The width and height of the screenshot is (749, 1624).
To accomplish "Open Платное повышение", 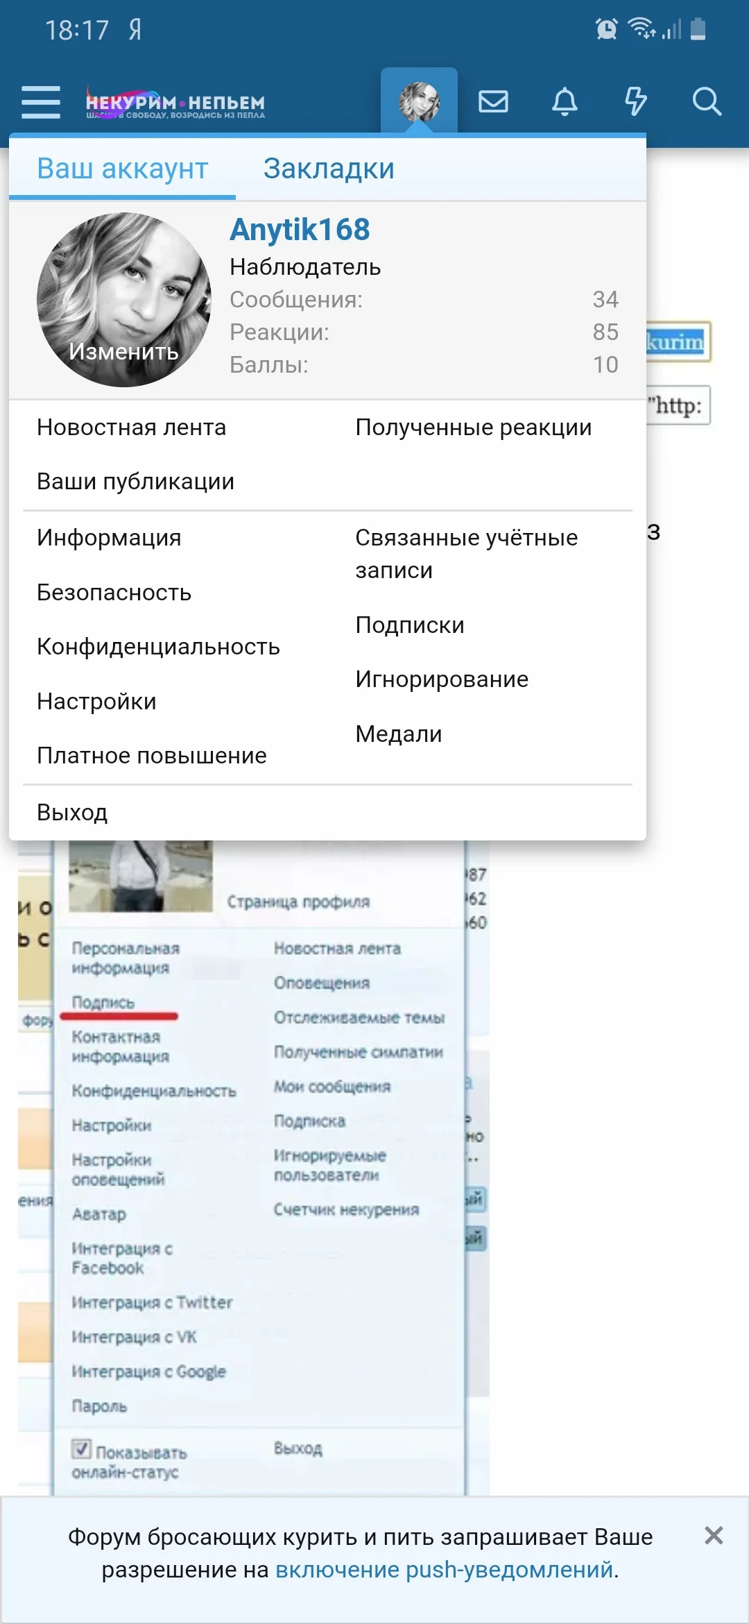I will 152,756.
